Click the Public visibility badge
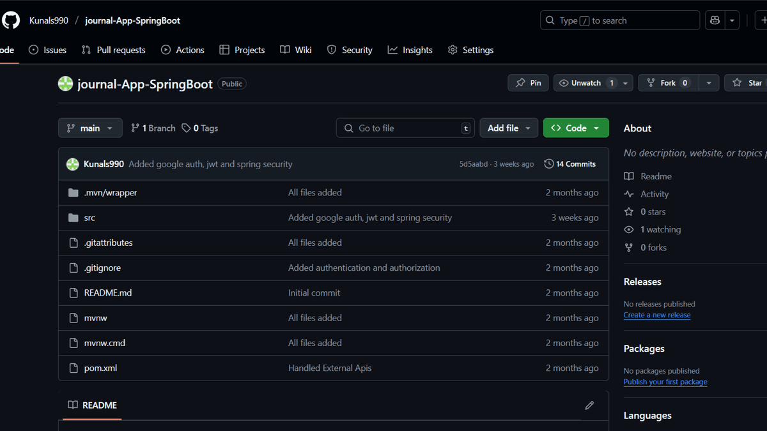This screenshot has width=767, height=431. [x=232, y=84]
